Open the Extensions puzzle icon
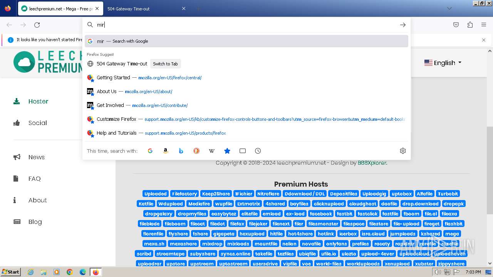This screenshot has height=277, width=493. coord(470,25)
